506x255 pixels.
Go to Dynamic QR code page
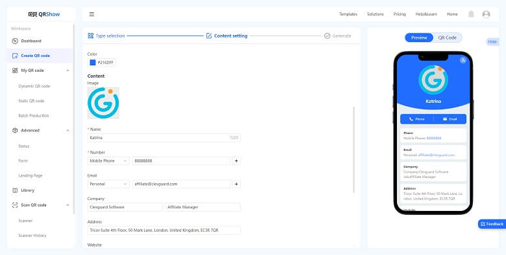click(x=34, y=86)
